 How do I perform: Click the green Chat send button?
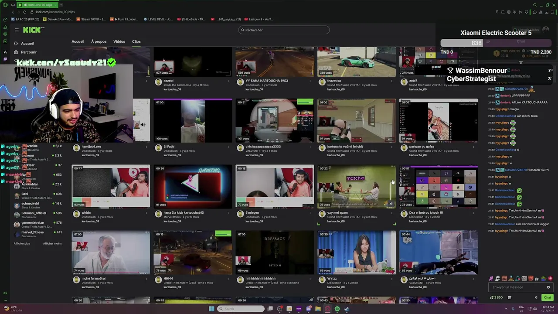(x=548, y=297)
